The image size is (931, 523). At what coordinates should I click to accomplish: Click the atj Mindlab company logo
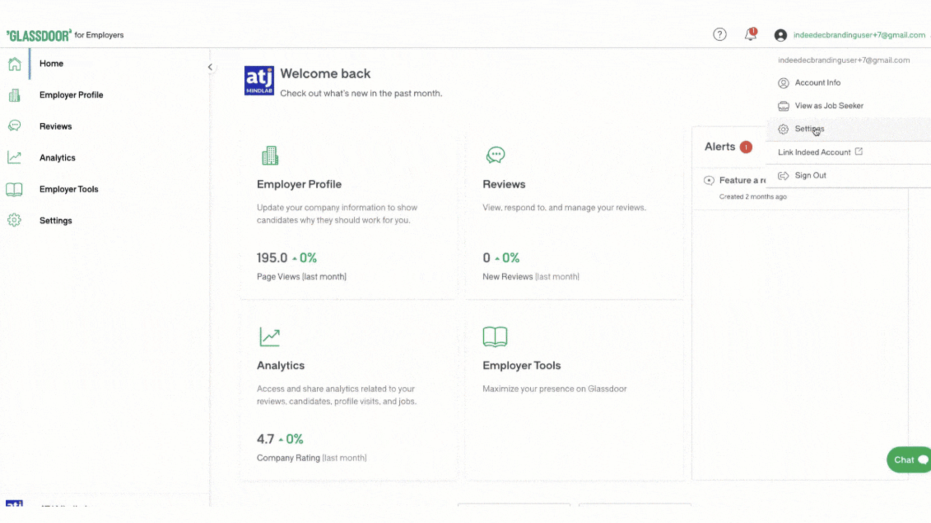click(259, 81)
